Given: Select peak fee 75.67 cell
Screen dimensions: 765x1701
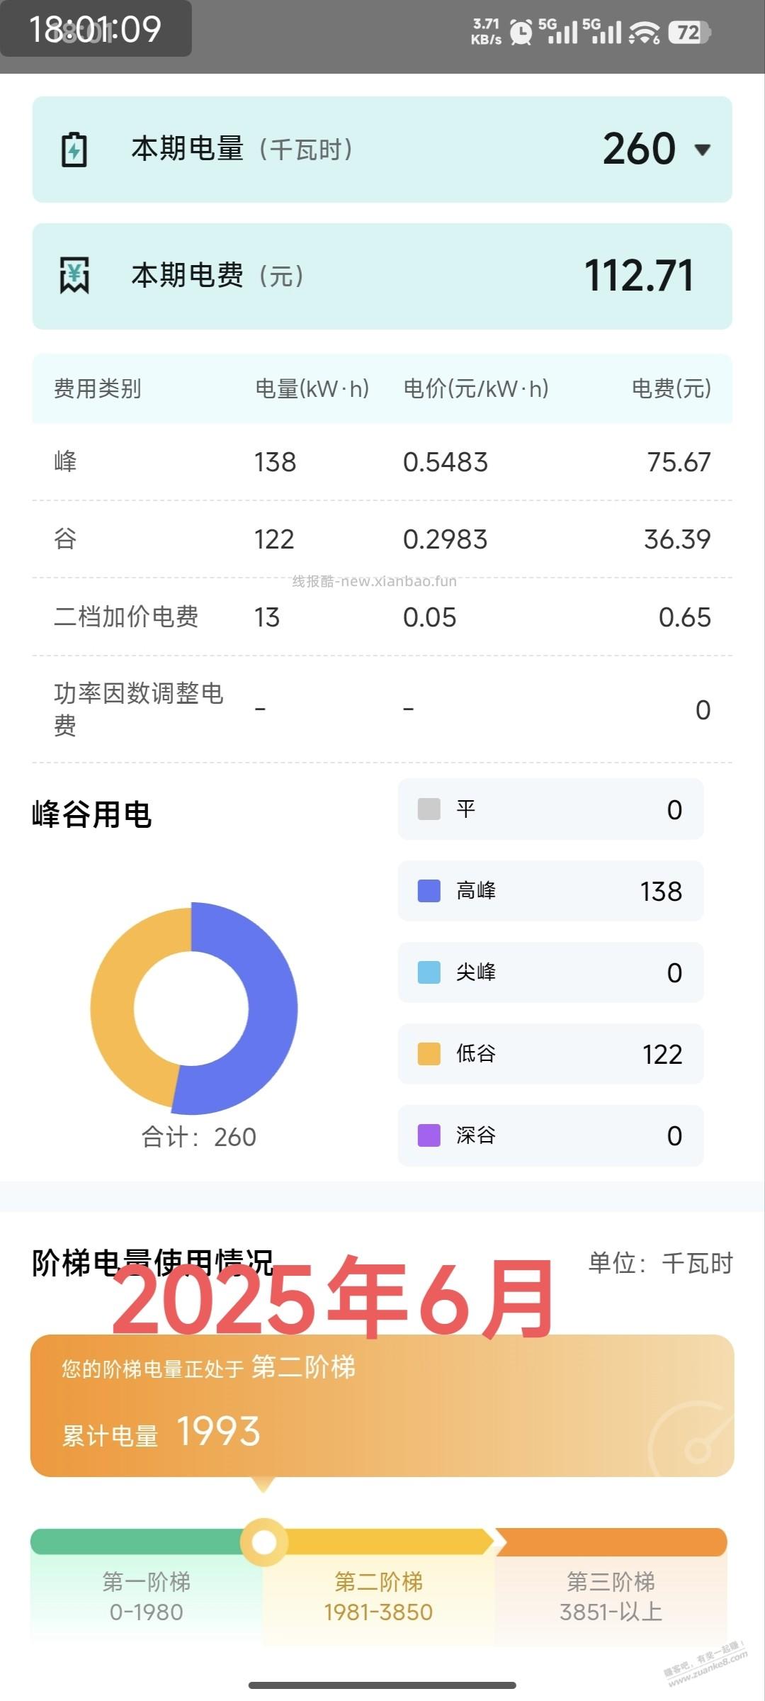Looking at the screenshot, I should [679, 462].
